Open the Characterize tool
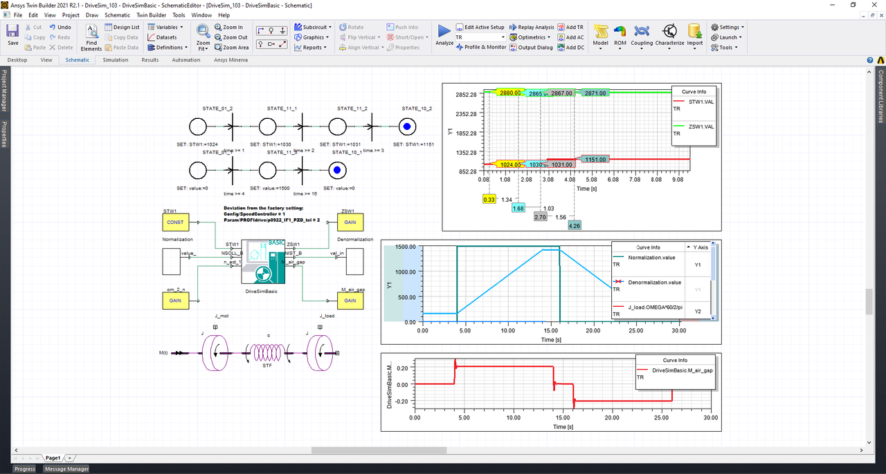 [670, 36]
